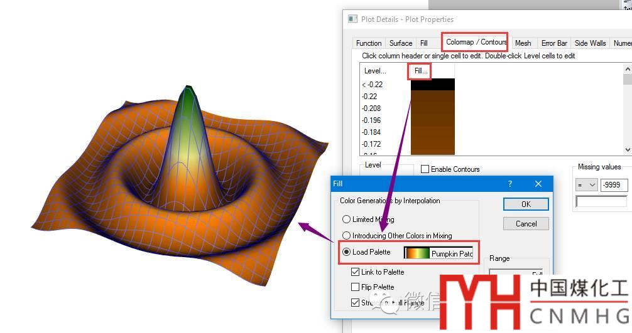Enable the Enable Contours checkbox
The height and width of the screenshot is (333, 632).
pyautogui.click(x=425, y=169)
